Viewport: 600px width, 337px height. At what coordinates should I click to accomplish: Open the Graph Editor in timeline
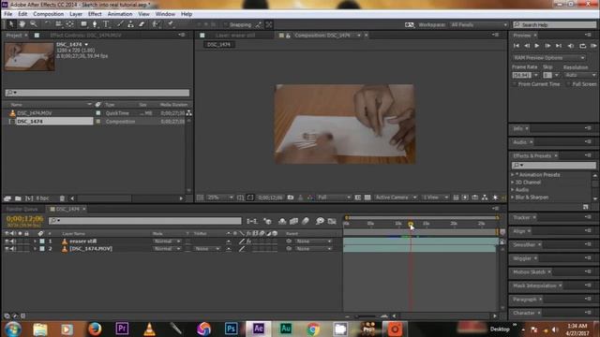[x=332, y=221]
